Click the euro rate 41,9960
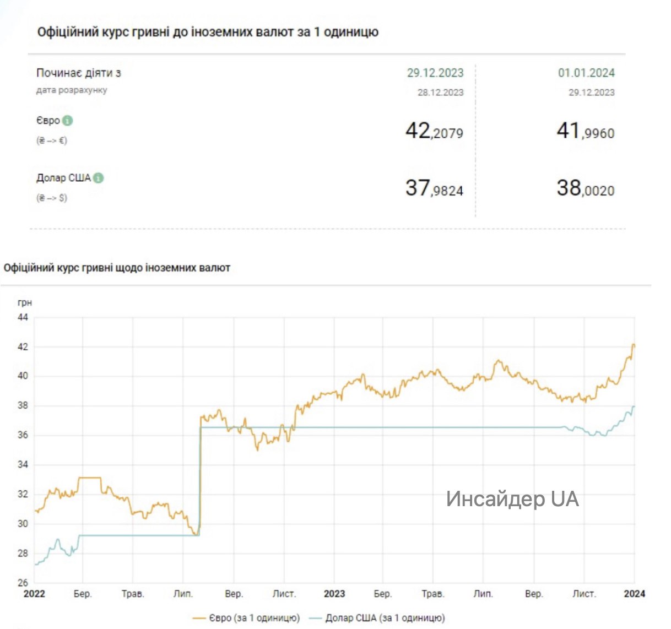Screen dimensions: 671x629 click(x=585, y=131)
